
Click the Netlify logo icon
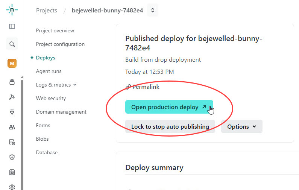pos(12,10)
